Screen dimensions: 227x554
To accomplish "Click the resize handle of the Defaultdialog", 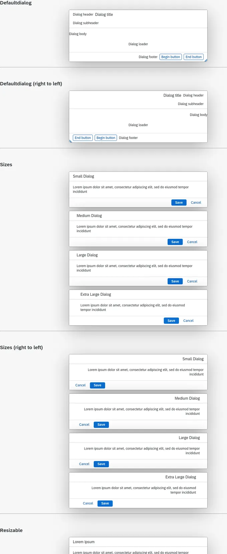I will tap(206, 60).
